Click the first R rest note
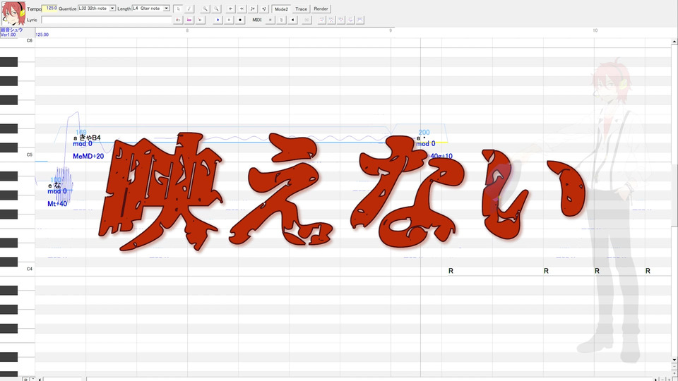Screen dimensions: 678x381 point(451,271)
